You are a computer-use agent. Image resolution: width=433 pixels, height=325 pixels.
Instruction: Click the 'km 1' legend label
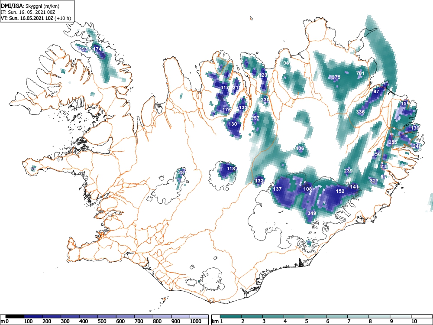click(x=217, y=322)
